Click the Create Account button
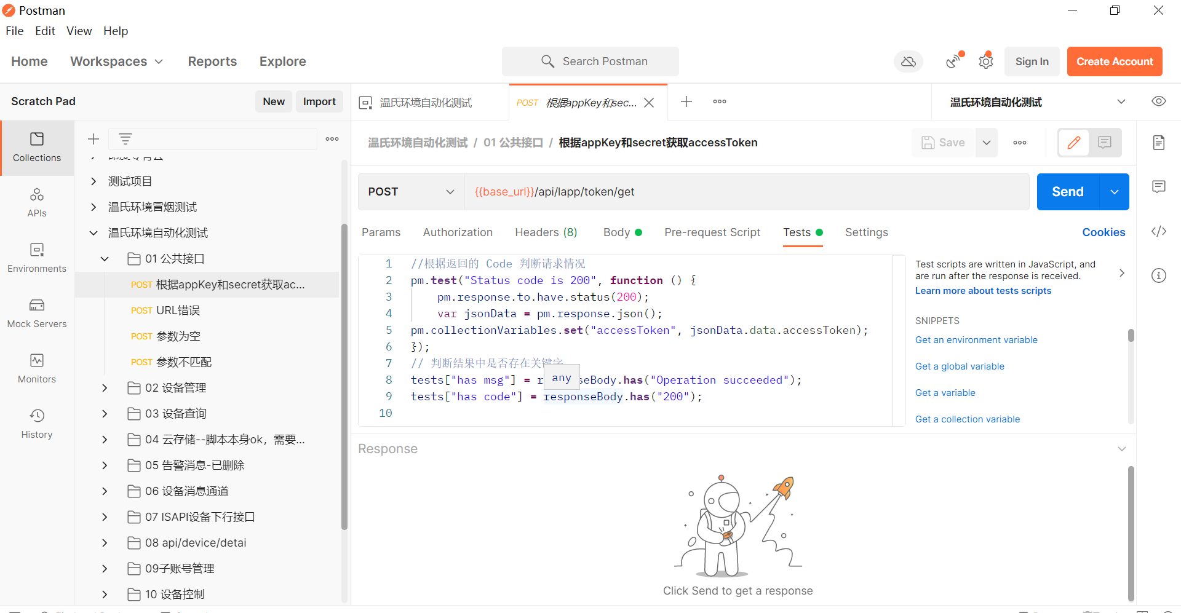1181x613 pixels. click(x=1115, y=61)
